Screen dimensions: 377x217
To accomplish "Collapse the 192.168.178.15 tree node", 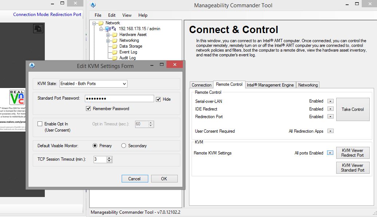I will (101, 29).
